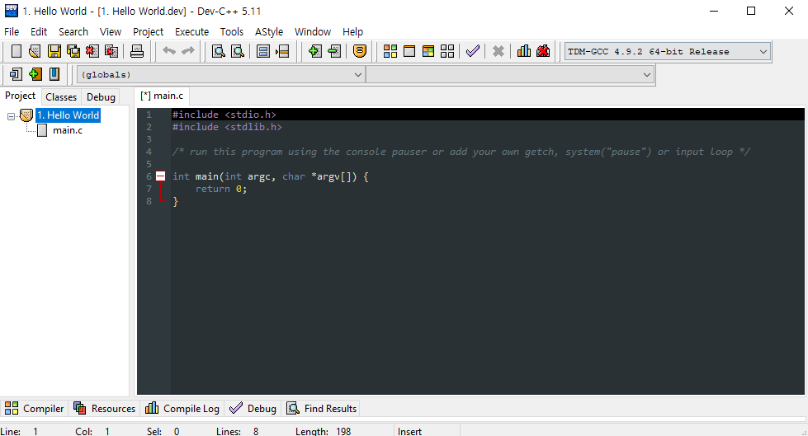
Task: Click the Redo arrow icon
Action: pyautogui.click(x=188, y=51)
